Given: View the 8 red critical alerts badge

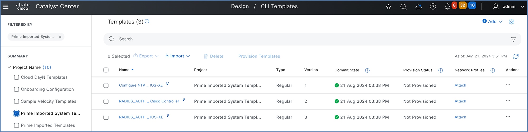Looking at the screenshot, I should [x=454, y=5].
